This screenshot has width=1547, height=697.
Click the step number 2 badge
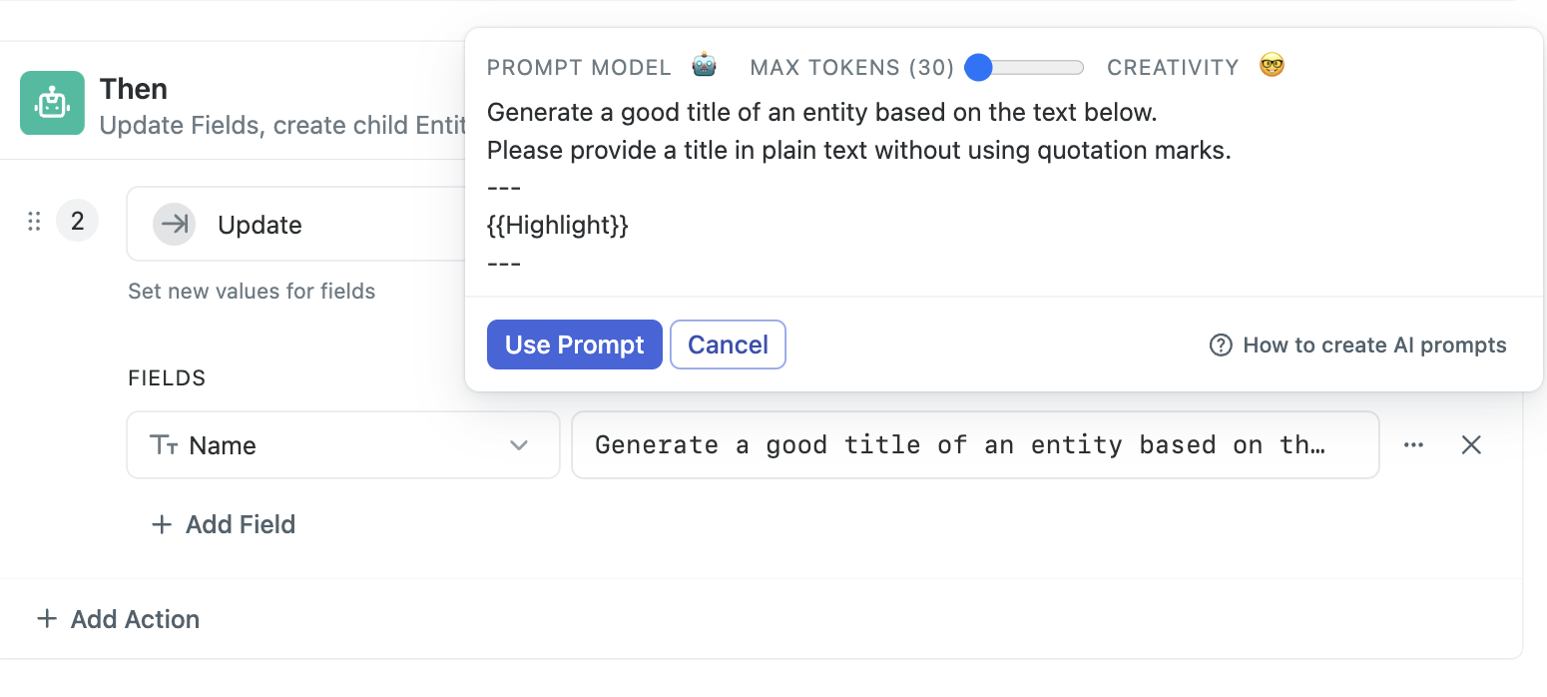[x=77, y=221]
